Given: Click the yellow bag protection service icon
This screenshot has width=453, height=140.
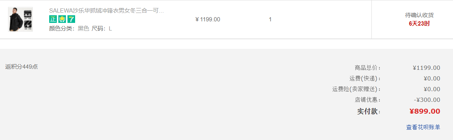Looking at the screenshot, I should coord(62,19).
